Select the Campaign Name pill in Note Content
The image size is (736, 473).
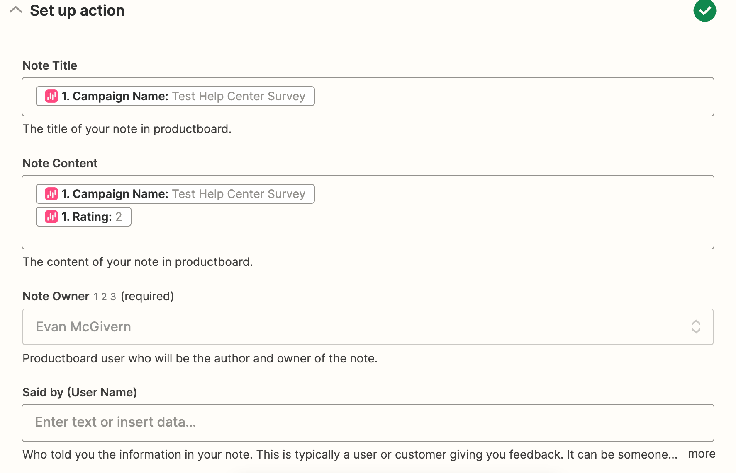coord(175,194)
